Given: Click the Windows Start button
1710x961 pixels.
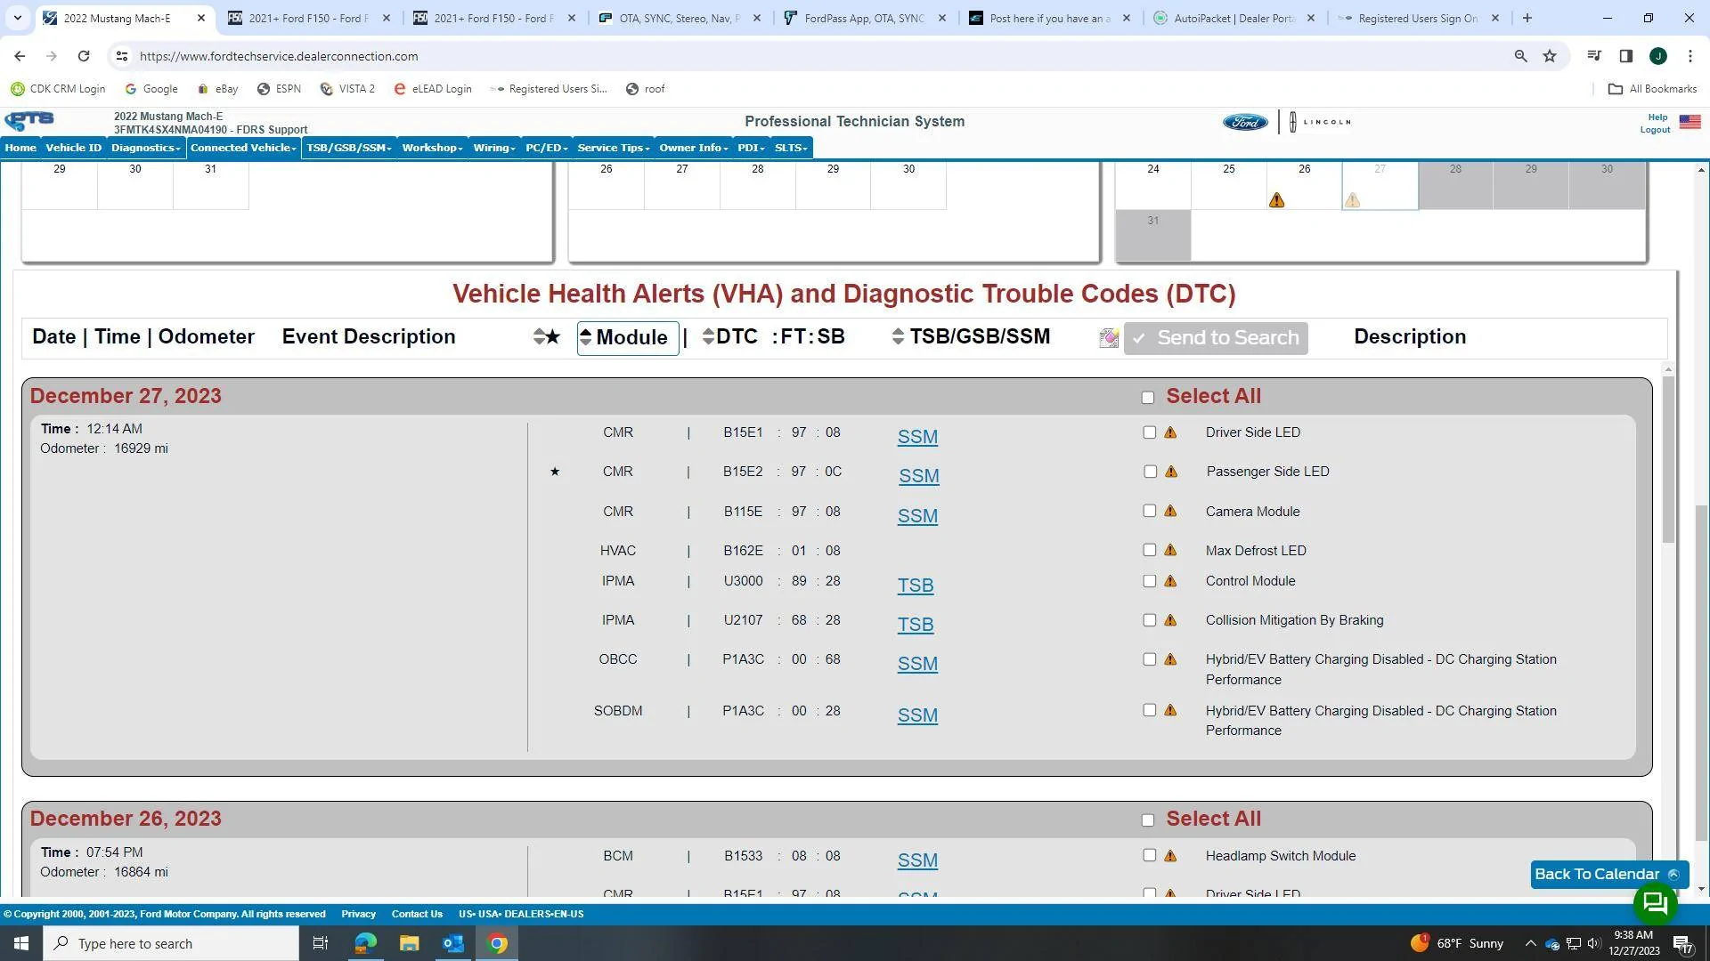Looking at the screenshot, I should (21, 943).
